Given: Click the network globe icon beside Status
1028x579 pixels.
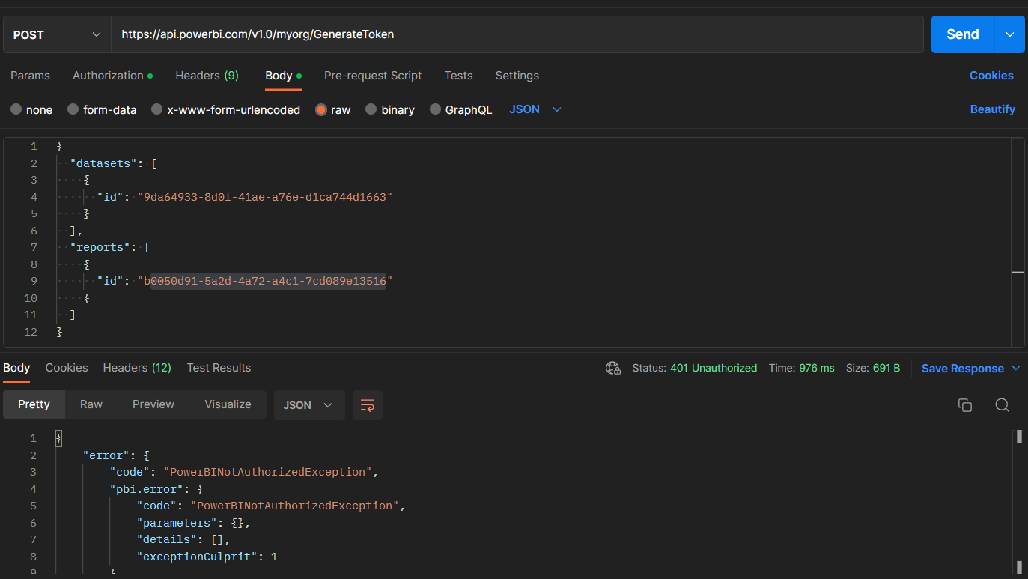Looking at the screenshot, I should click(x=613, y=368).
